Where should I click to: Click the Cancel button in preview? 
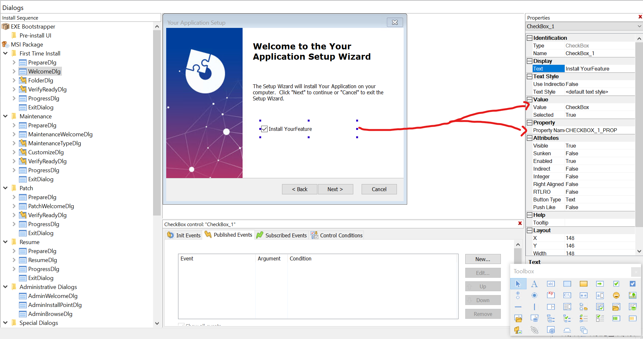click(379, 189)
